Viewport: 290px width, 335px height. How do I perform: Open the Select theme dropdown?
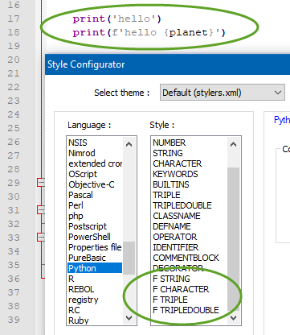click(x=223, y=93)
